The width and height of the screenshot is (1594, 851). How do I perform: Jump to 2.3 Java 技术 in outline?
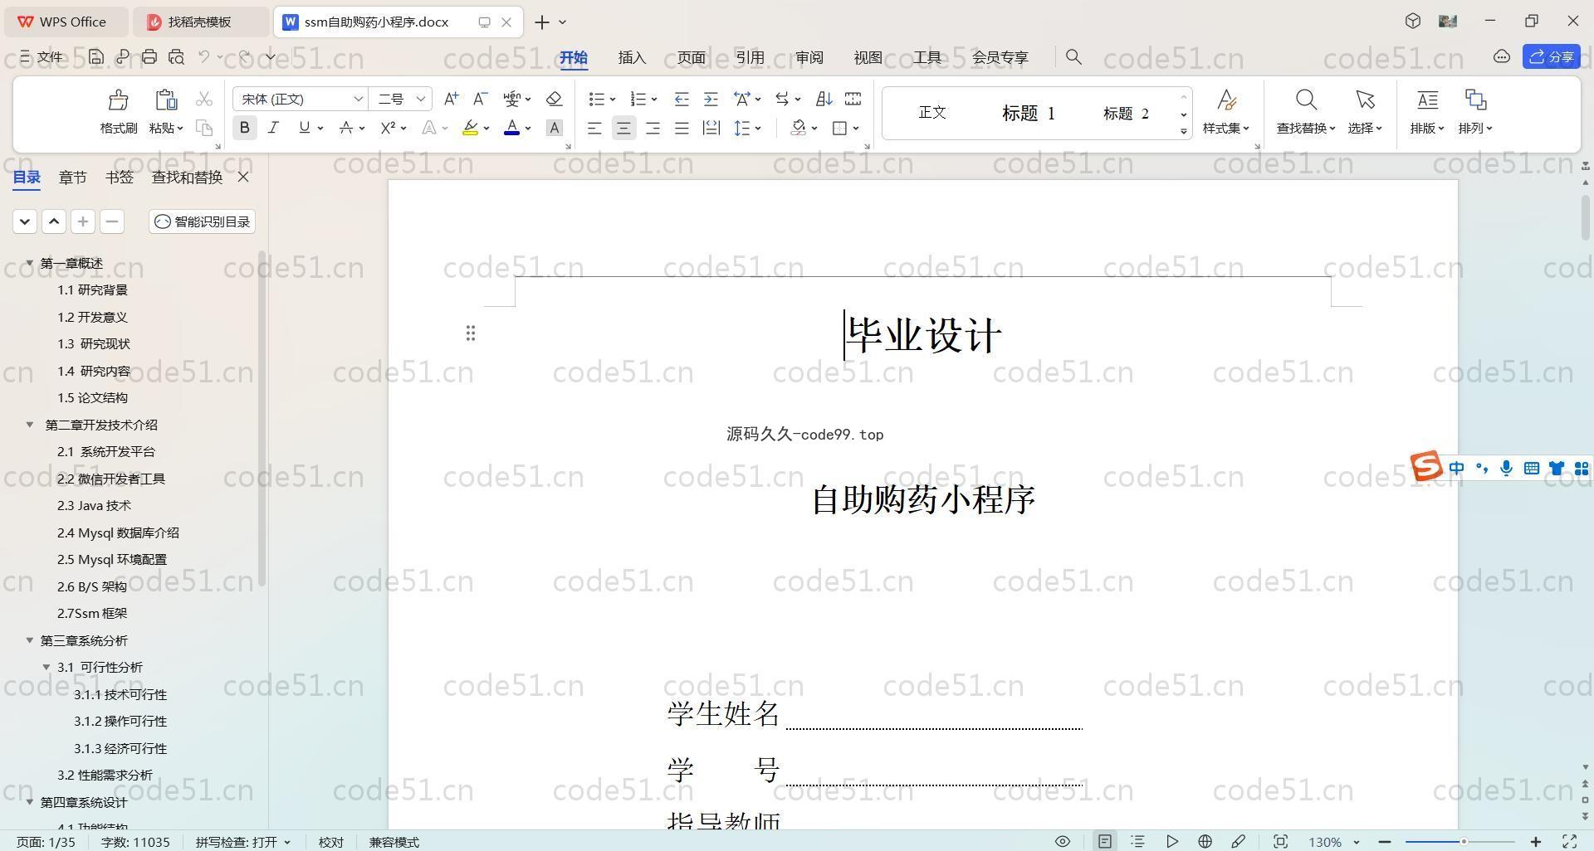(94, 505)
